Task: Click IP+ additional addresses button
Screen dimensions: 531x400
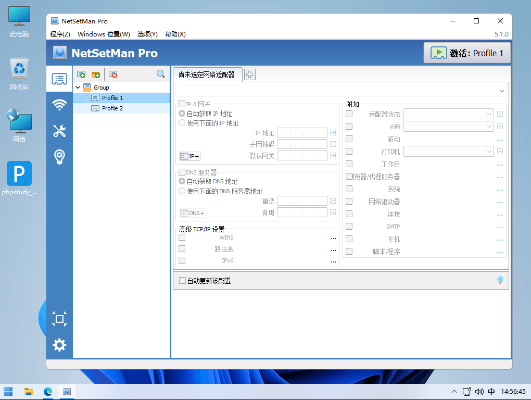Action: tap(189, 156)
